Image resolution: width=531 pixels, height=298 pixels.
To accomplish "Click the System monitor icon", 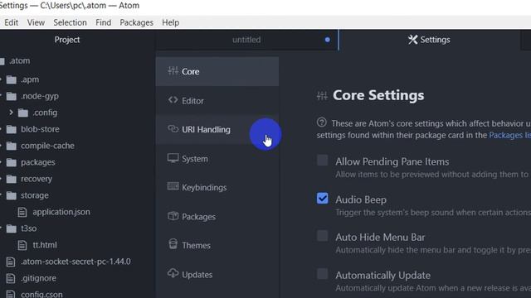I will [173, 158].
